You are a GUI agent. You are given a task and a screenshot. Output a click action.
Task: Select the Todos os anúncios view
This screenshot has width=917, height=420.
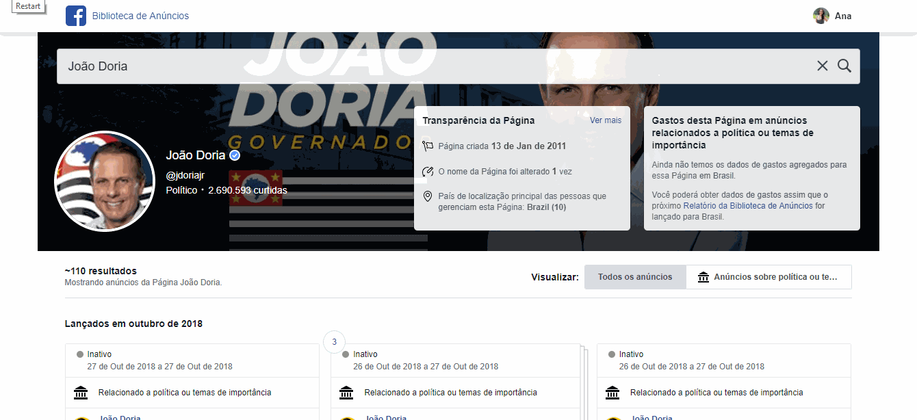(634, 277)
